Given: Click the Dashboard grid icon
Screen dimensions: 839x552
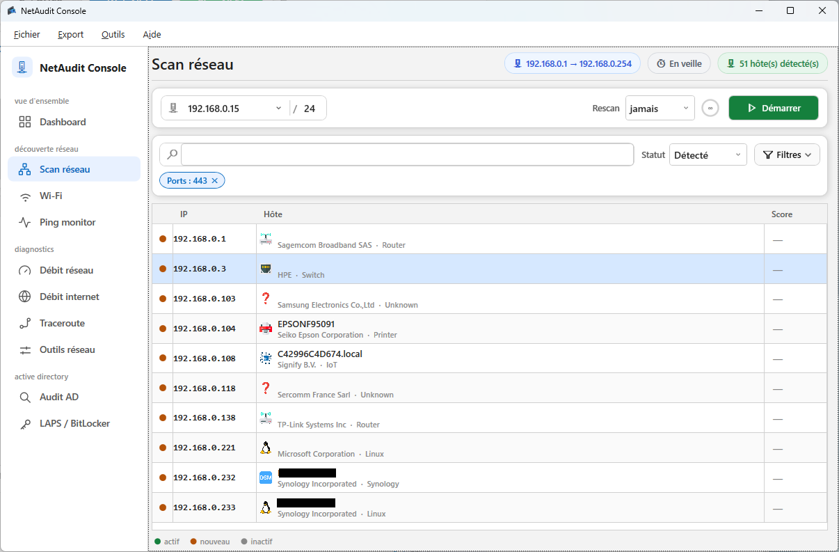Looking at the screenshot, I should tap(25, 122).
